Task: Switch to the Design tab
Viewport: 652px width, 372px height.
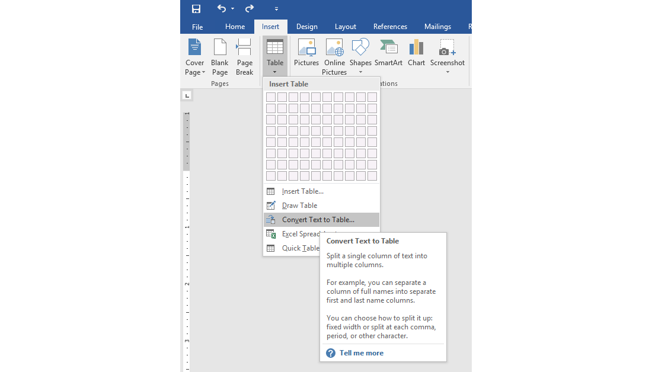Action: point(307,27)
